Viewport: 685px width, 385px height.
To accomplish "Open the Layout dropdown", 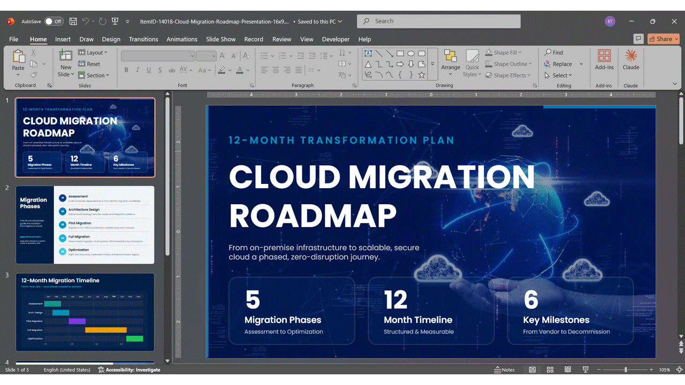I will [x=93, y=52].
